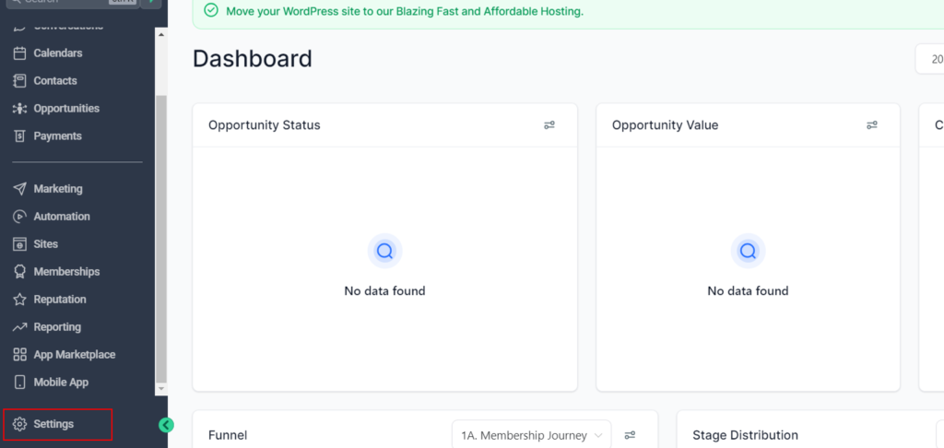Screen dimensions: 944x448
Task: Open Opportunity Value filter settings icon
Action: [x=872, y=125]
